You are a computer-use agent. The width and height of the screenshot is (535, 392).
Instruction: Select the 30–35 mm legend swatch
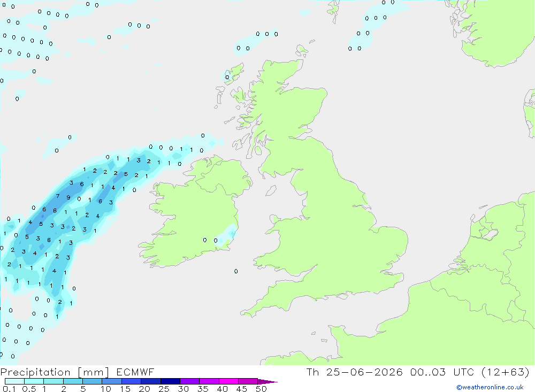coord(189,381)
